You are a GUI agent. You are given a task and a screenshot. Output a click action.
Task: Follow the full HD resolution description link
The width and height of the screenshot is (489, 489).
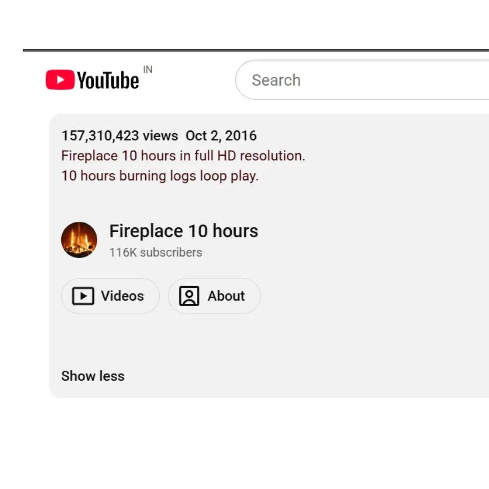pyautogui.click(x=183, y=156)
